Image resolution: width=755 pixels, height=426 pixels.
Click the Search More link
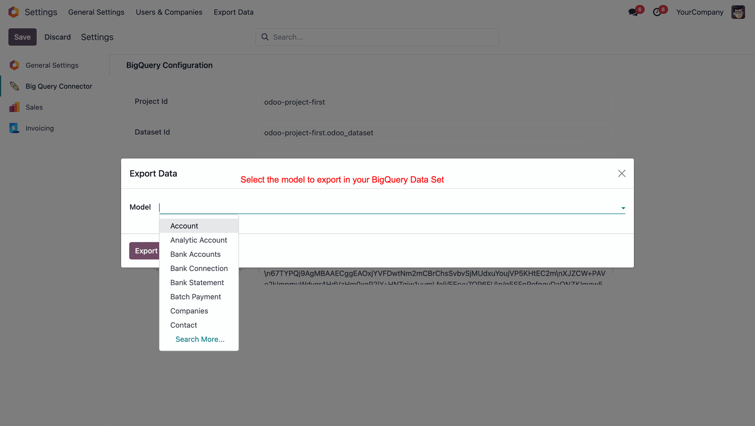200,339
